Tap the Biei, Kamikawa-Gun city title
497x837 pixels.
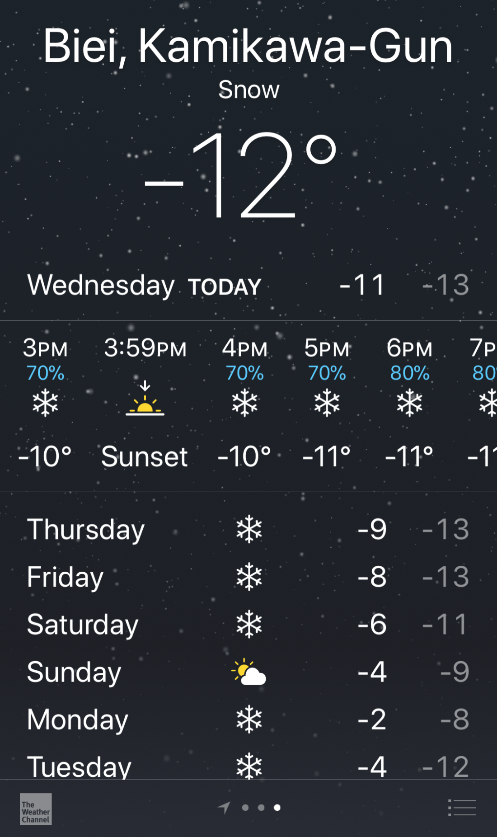click(248, 46)
